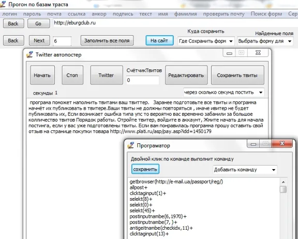Open the 'фамилия' menu item
This screenshot has height=239, width=298.
(x=186, y=14)
